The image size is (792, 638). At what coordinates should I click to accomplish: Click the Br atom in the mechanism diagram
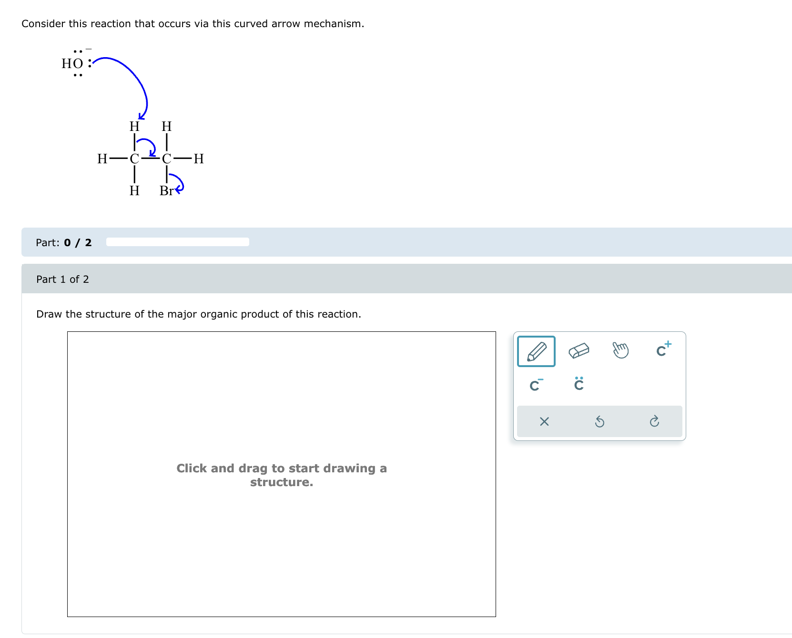tap(167, 191)
